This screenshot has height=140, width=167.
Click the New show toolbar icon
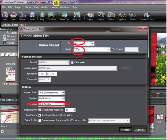5,16
